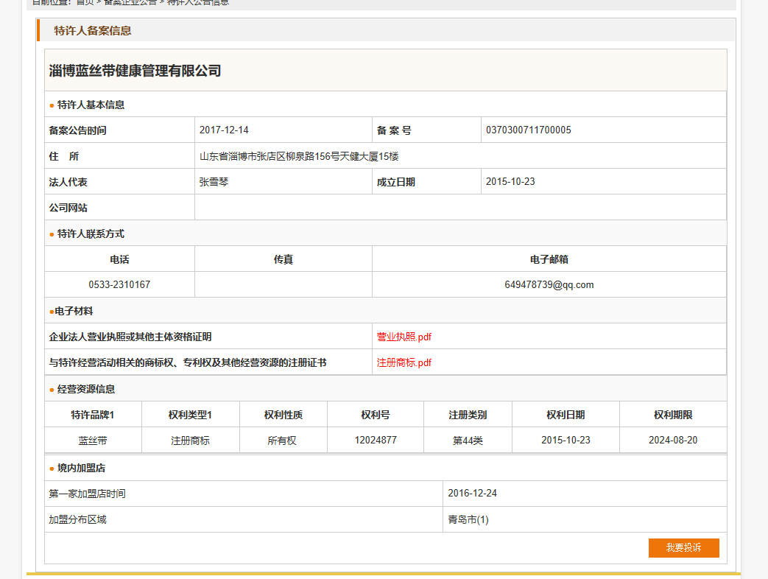Click the 经营资源信息 section header

click(x=86, y=389)
